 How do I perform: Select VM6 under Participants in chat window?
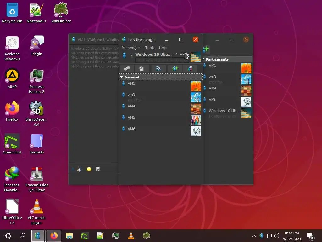pyautogui.click(x=227, y=102)
